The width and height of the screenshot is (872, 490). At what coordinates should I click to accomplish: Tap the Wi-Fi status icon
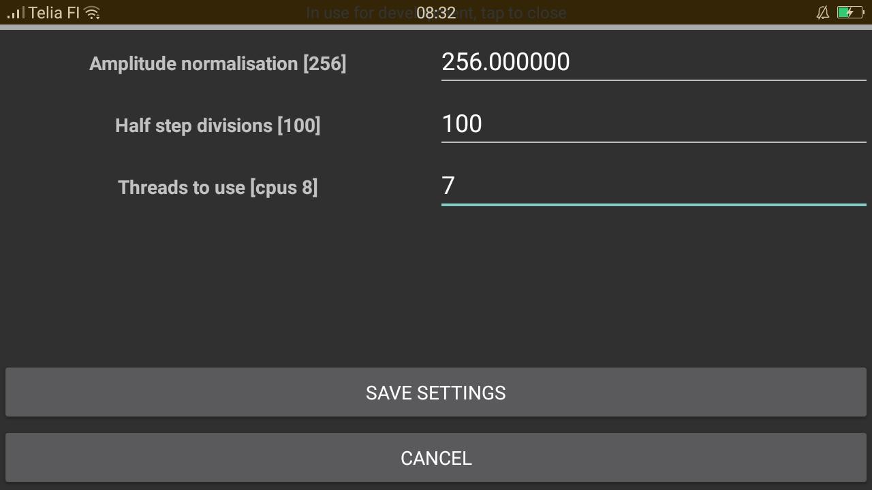tap(92, 13)
